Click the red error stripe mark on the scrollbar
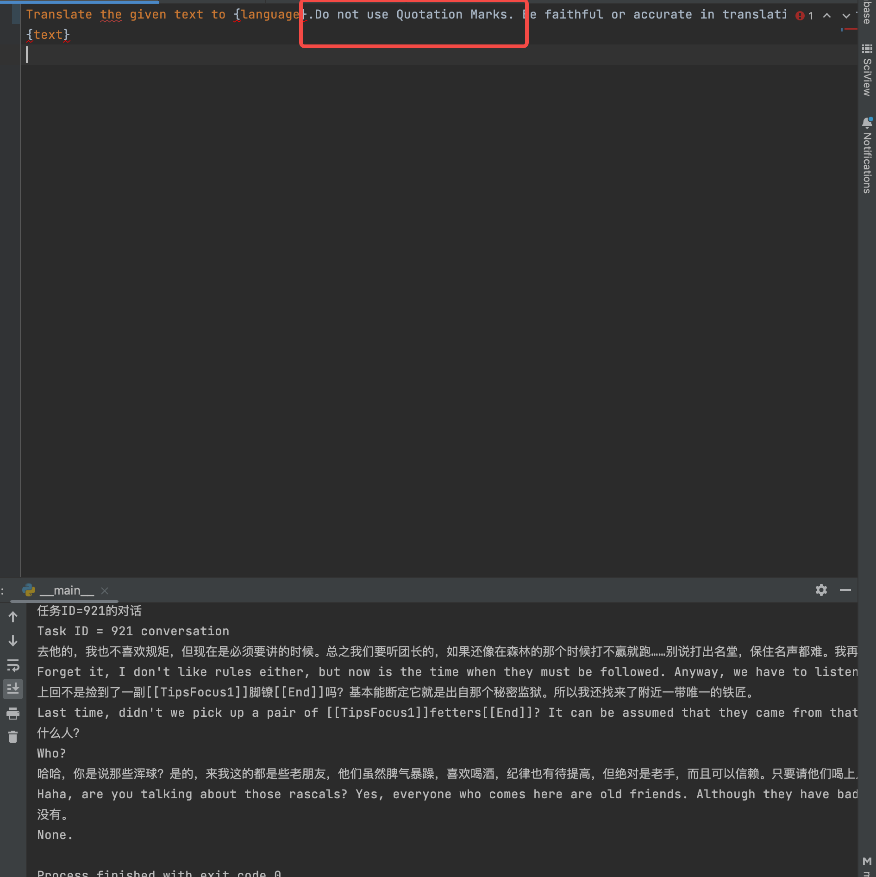 click(851, 28)
